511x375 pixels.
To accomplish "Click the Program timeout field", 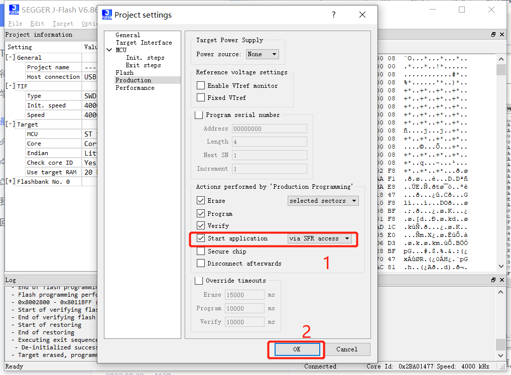I will pos(244,309).
